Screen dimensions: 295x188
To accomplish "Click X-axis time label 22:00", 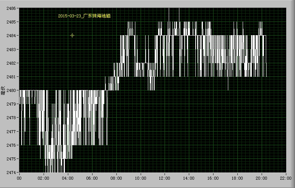I will click(286, 178).
